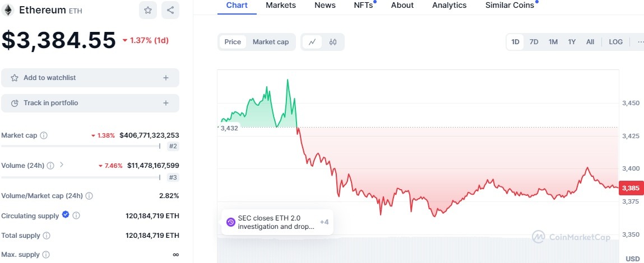Toggle the LOG scale option
This screenshot has width=644, height=263.
[x=615, y=42]
